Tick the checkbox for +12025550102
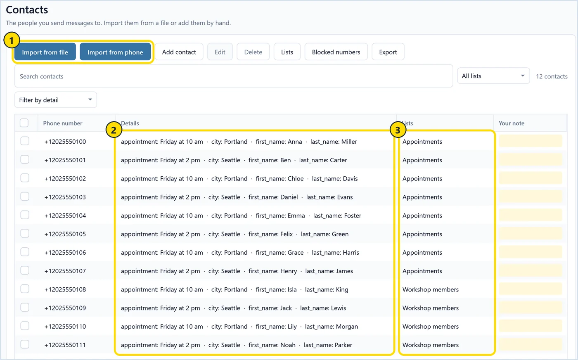 [x=25, y=178]
